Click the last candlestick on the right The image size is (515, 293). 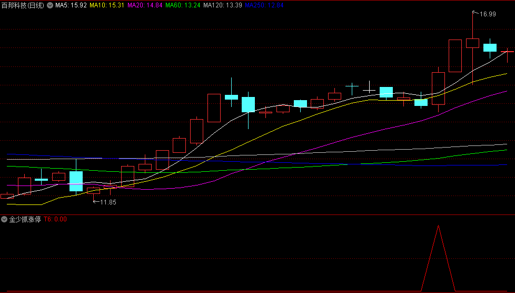click(508, 52)
